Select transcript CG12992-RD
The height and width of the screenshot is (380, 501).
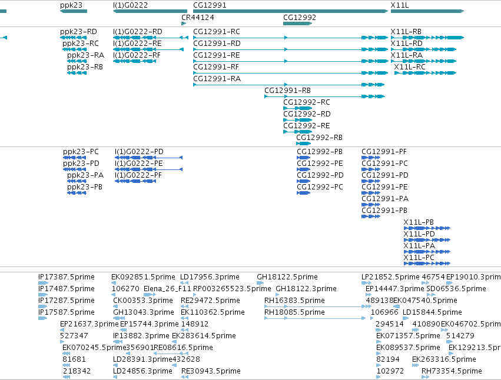(x=297, y=121)
